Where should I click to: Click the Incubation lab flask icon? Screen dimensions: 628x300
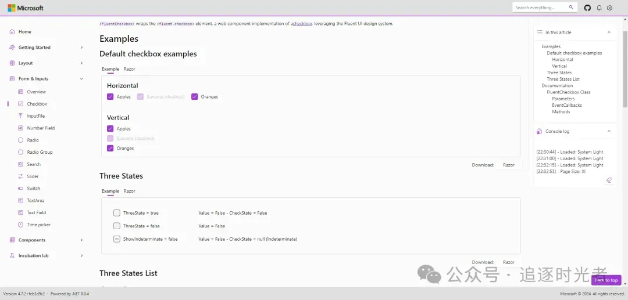coord(12,256)
